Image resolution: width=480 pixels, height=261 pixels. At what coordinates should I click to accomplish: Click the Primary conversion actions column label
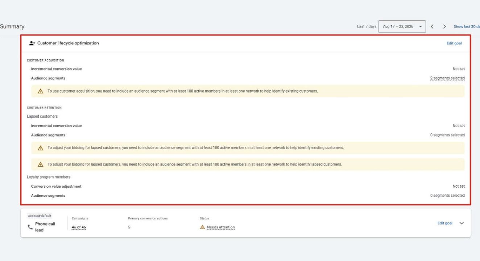point(148,218)
